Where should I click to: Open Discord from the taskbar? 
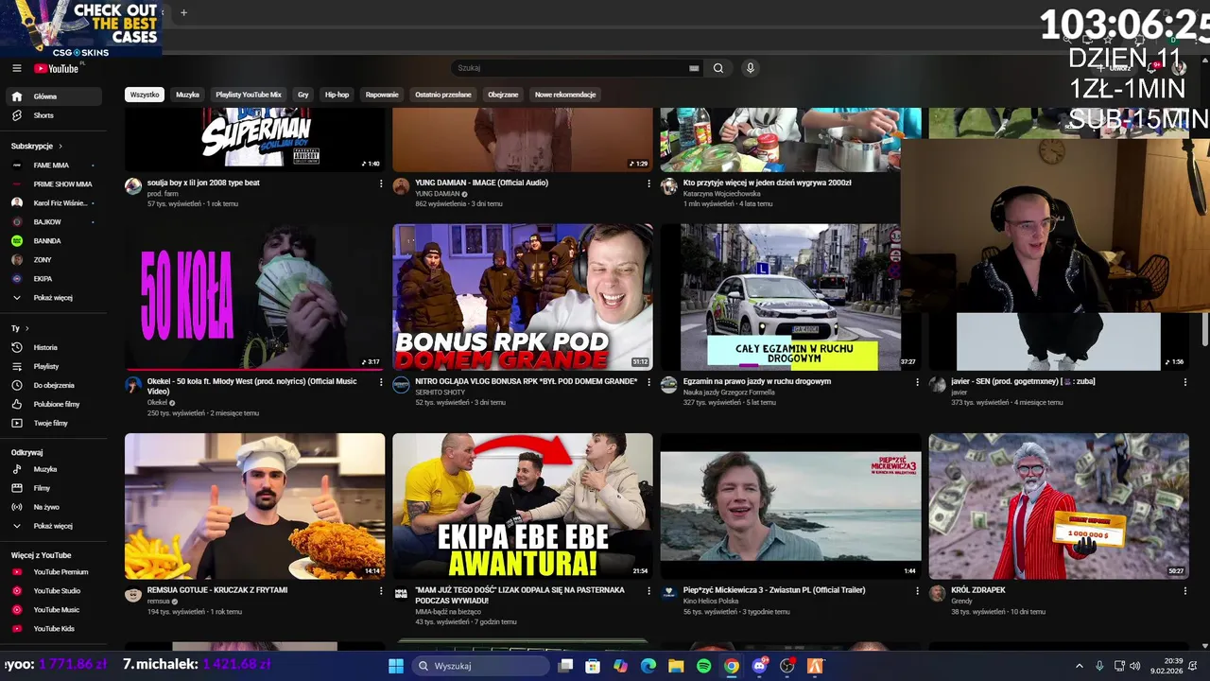pyautogui.click(x=759, y=666)
